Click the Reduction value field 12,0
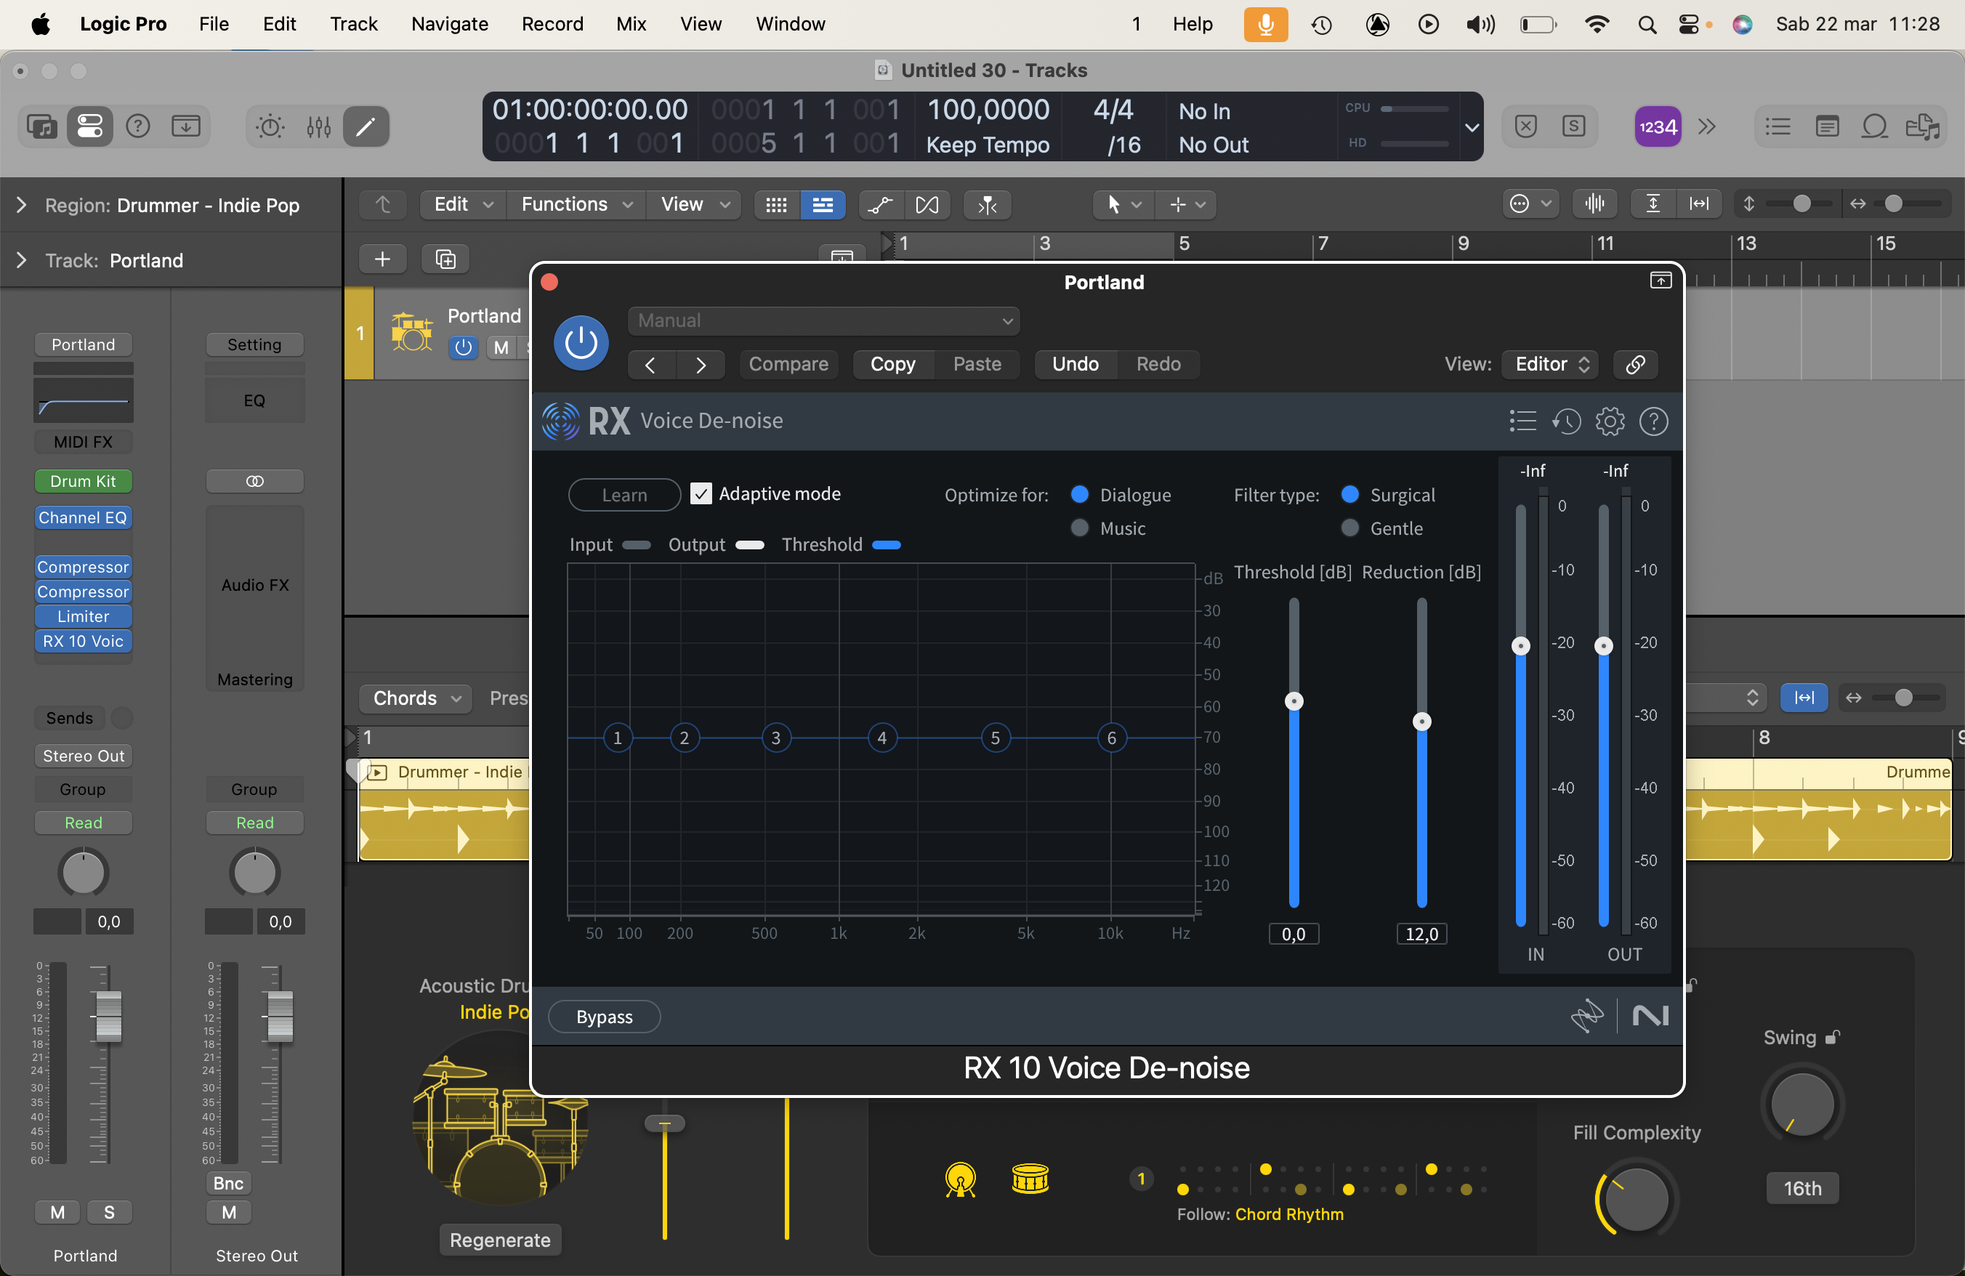 (x=1421, y=934)
